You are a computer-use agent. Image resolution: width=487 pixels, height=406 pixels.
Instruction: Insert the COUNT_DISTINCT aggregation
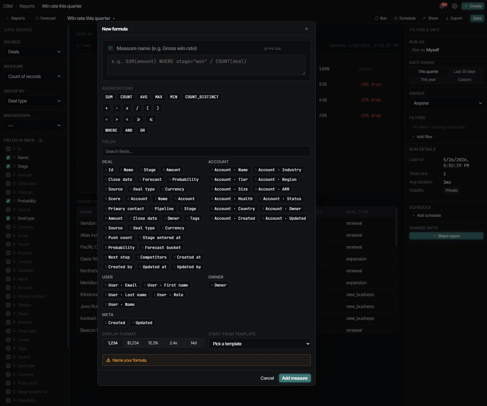point(202,97)
